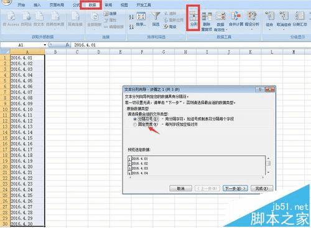
Task: Open the Review (审阅) ribbon tab
Action: click(x=108, y=5)
